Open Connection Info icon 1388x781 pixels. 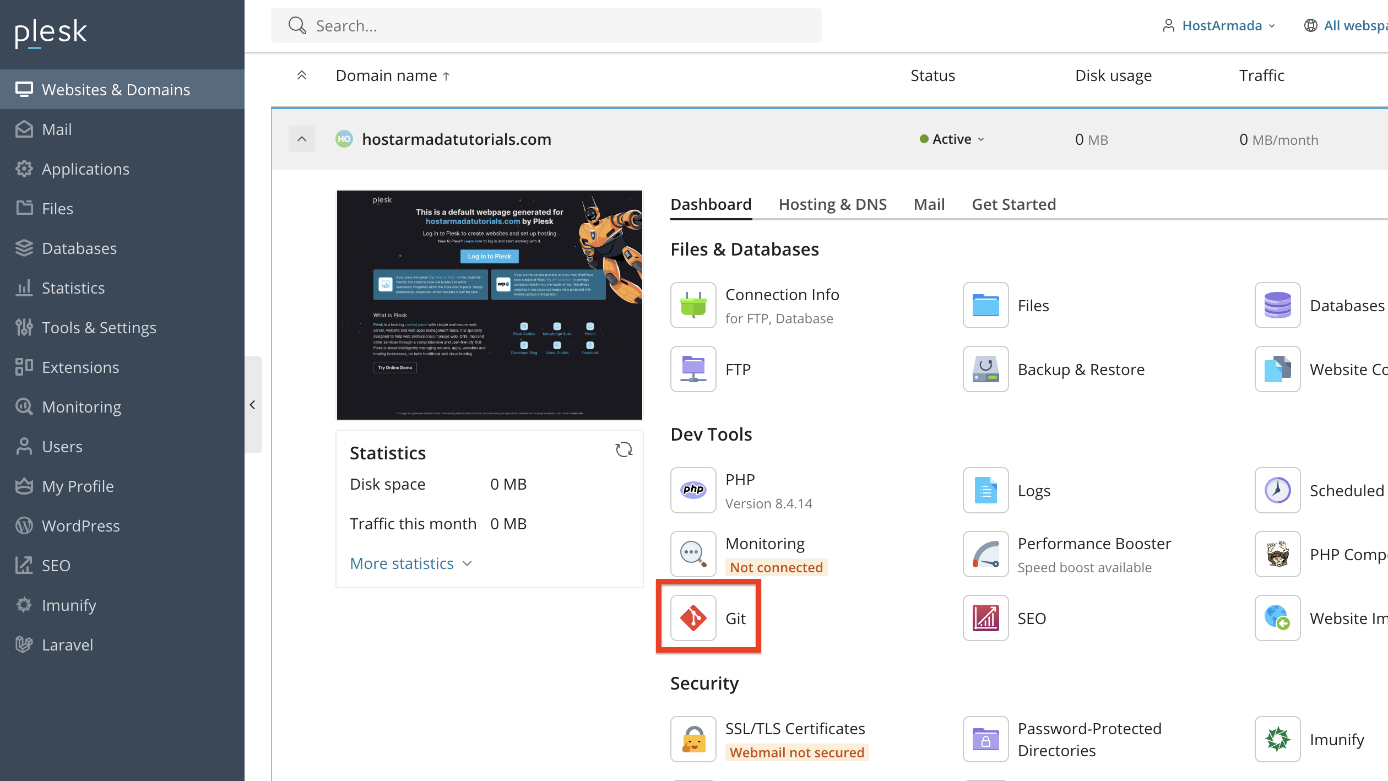[x=693, y=305]
